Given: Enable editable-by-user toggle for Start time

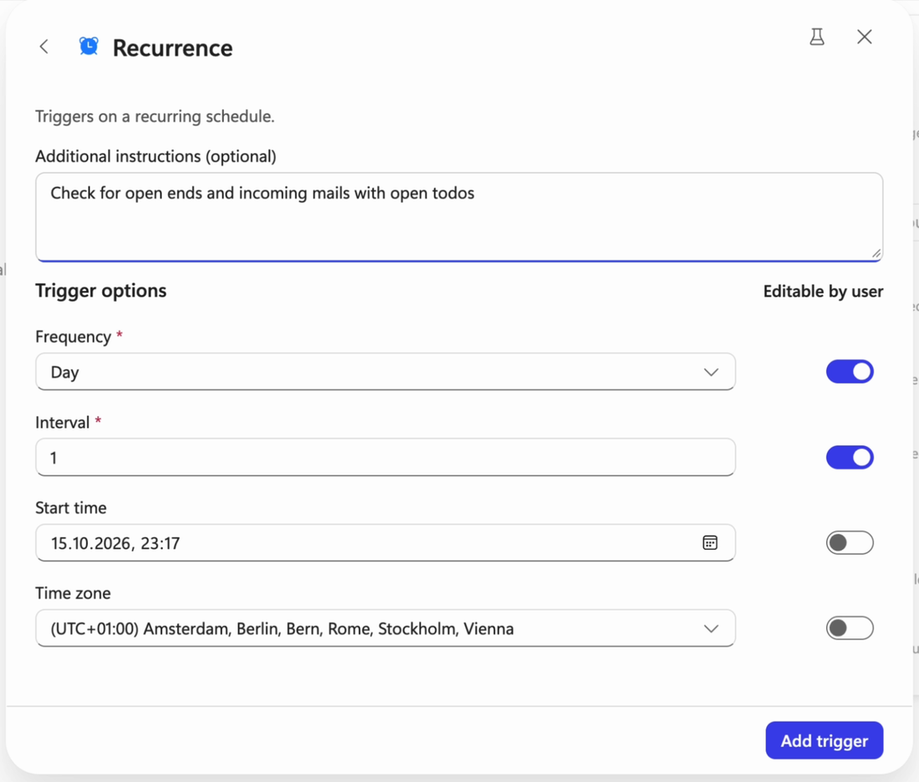Looking at the screenshot, I should (x=850, y=543).
